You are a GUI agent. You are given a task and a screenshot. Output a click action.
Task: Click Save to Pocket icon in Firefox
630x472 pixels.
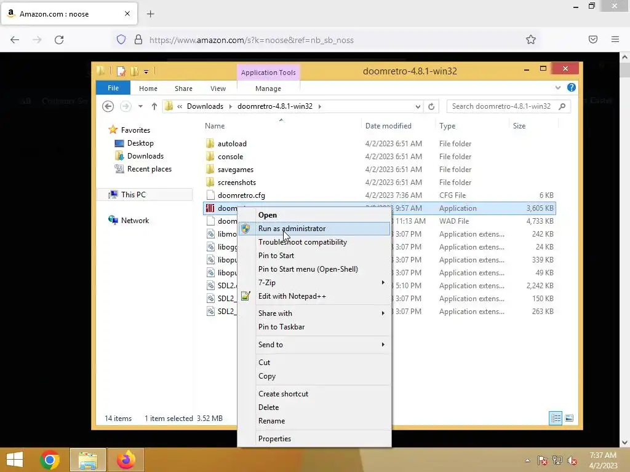[593, 39]
